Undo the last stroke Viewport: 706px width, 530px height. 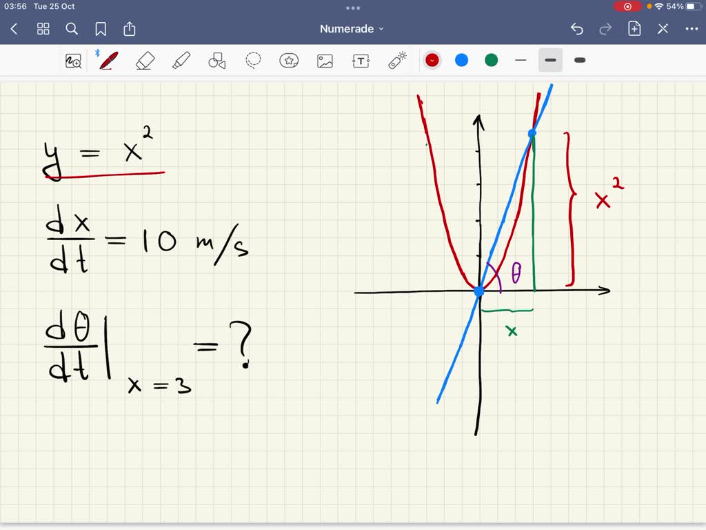(x=577, y=29)
